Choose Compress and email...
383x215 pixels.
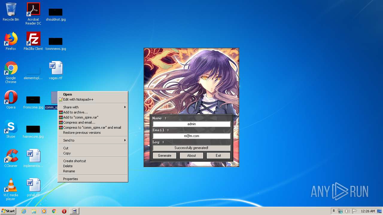point(93,122)
